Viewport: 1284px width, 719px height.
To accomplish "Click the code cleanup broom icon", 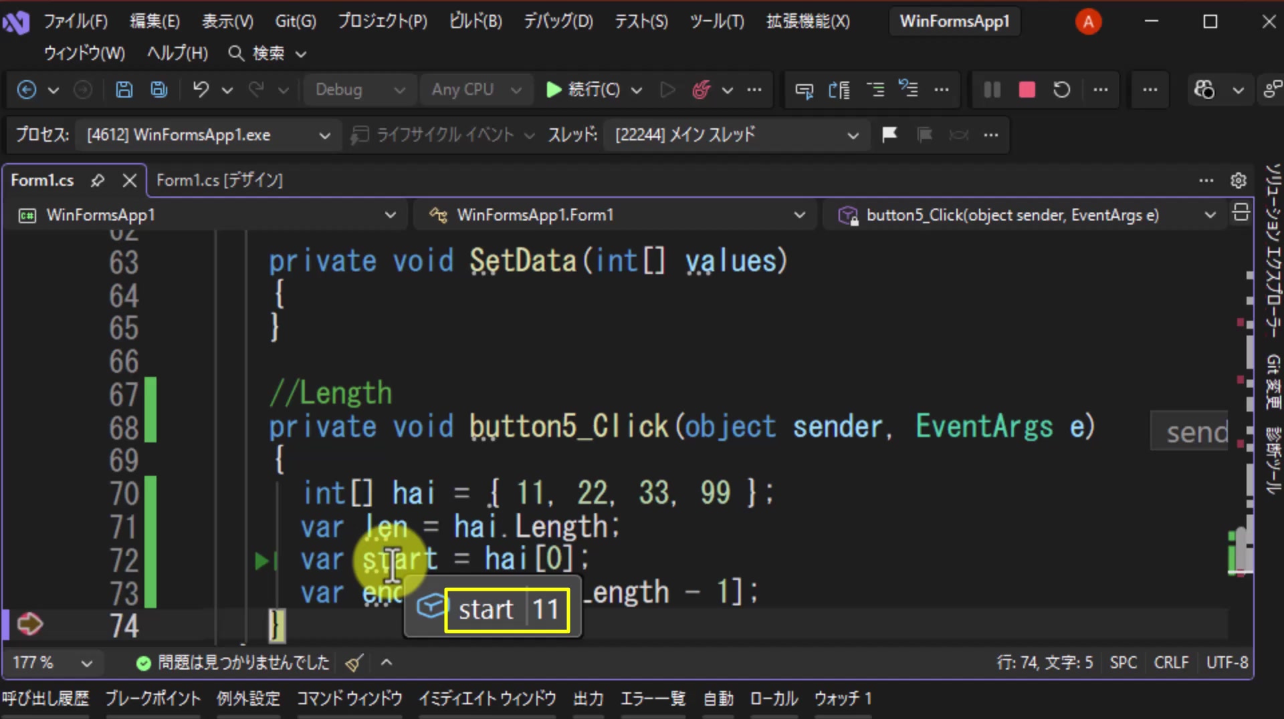I will point(354,663).
